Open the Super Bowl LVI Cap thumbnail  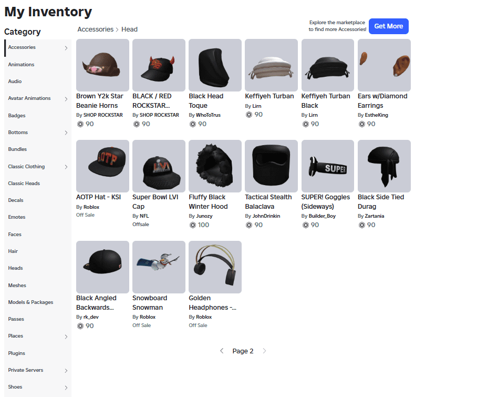[159, 166]
